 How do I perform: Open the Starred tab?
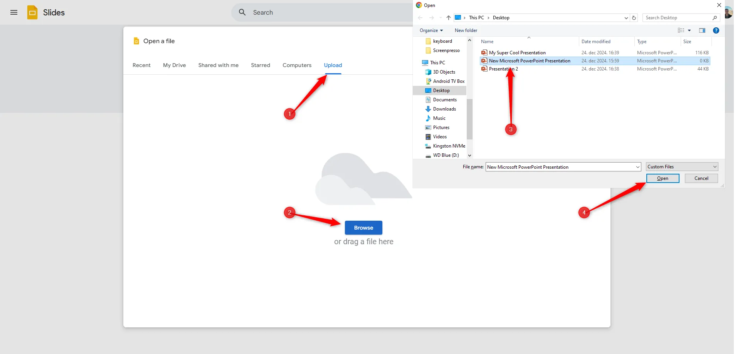[261, 65]
